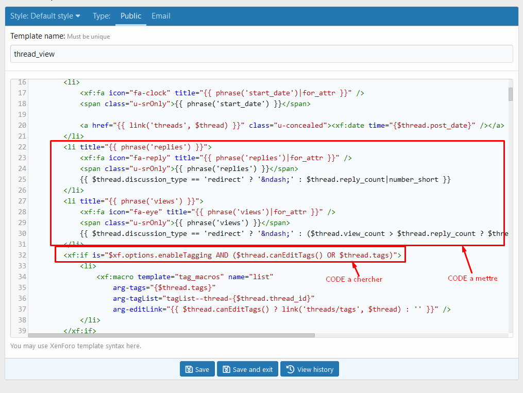Click the line starting with arg-editLink

[281, 309]
